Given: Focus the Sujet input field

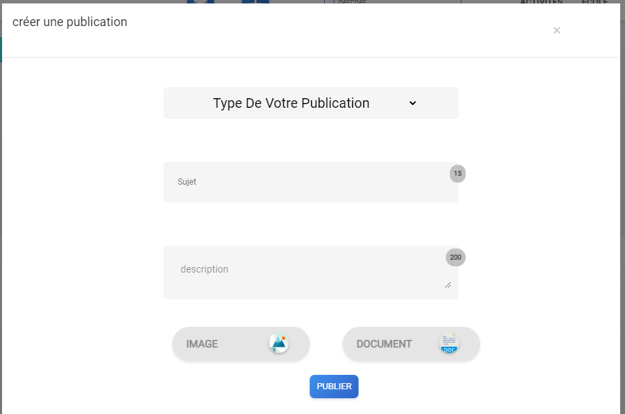Looking at the screenshot, I should point(311,182).
